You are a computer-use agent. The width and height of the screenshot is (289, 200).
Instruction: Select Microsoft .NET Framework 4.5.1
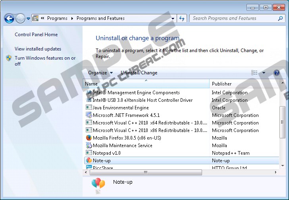coord(181,115)
